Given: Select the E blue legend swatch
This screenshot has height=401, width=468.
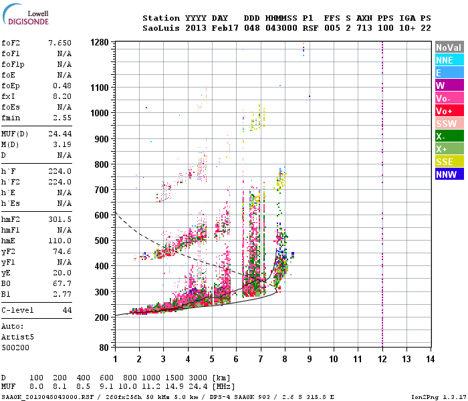Looking at the screenshot, I should (449, 73).
